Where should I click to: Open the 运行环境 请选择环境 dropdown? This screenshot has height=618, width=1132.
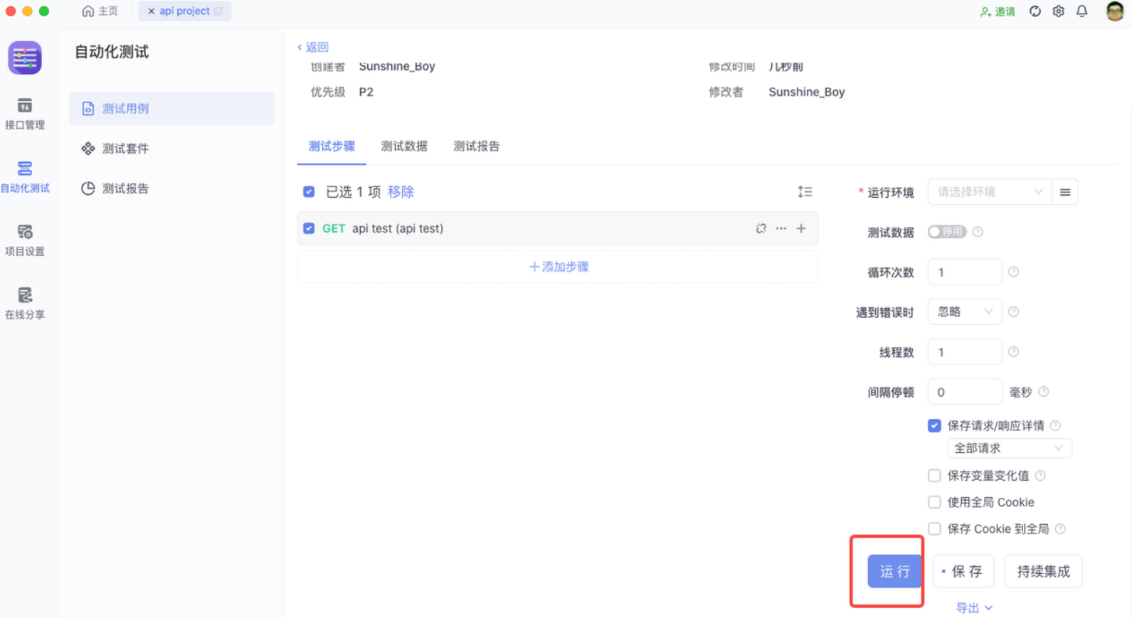(990, 192)
